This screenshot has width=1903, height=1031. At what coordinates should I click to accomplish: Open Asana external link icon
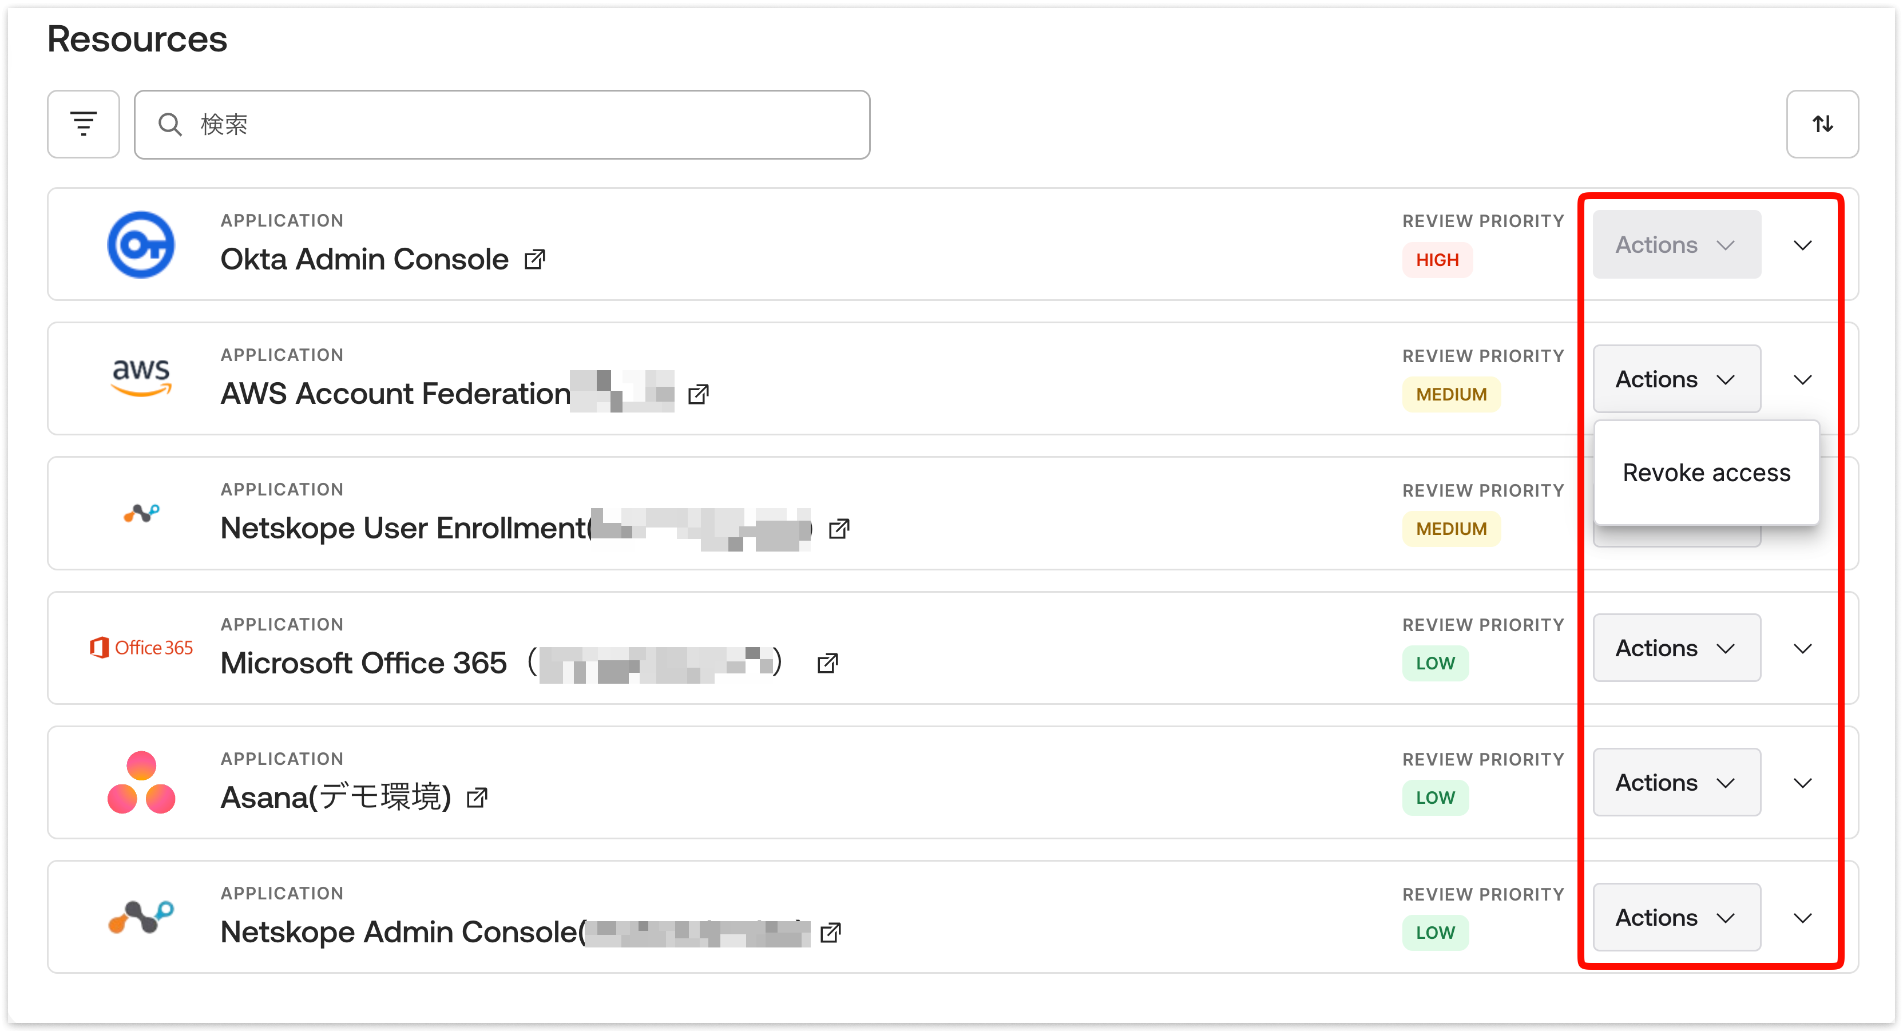[x=479, y=798]
